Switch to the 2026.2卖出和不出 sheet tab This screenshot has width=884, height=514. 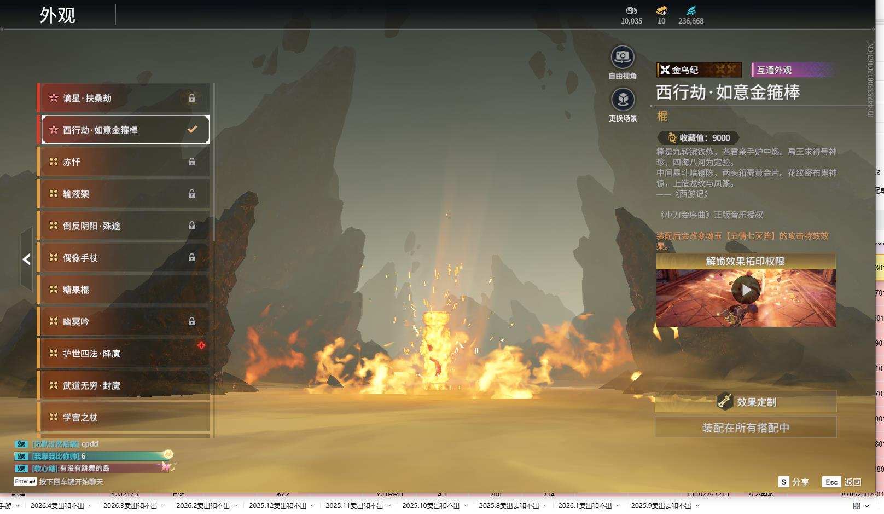(202, 506)
